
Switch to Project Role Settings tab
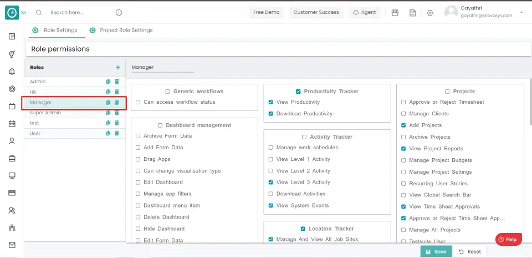[126, 30]
